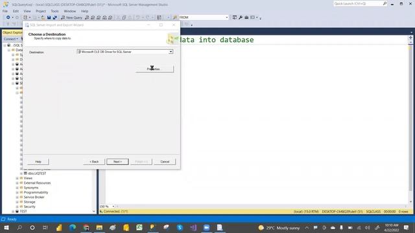Click the Save icon in SSMS toolbar
The width and height of the screenshot is (415, 233).
pos(49,17)
